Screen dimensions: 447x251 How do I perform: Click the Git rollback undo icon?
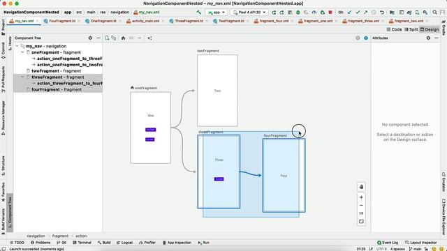tap(382, 13)
